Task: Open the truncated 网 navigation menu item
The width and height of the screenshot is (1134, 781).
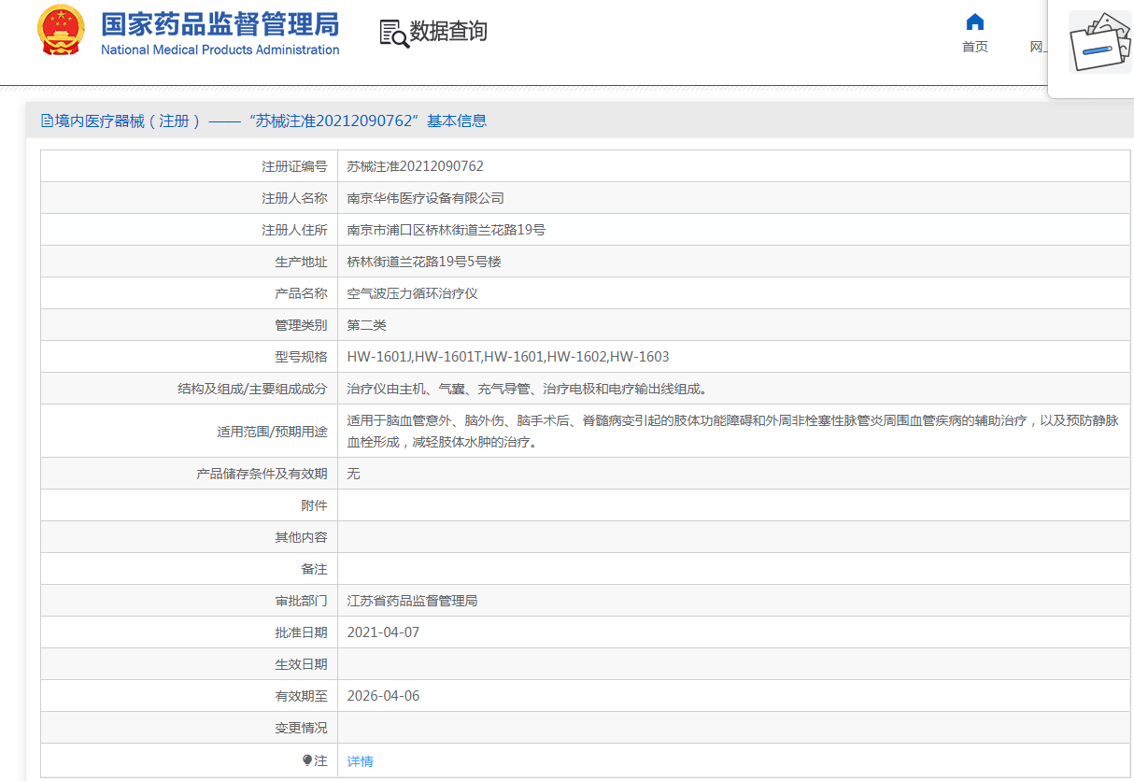Action: pyautogui.click(x=1038, y=46)
